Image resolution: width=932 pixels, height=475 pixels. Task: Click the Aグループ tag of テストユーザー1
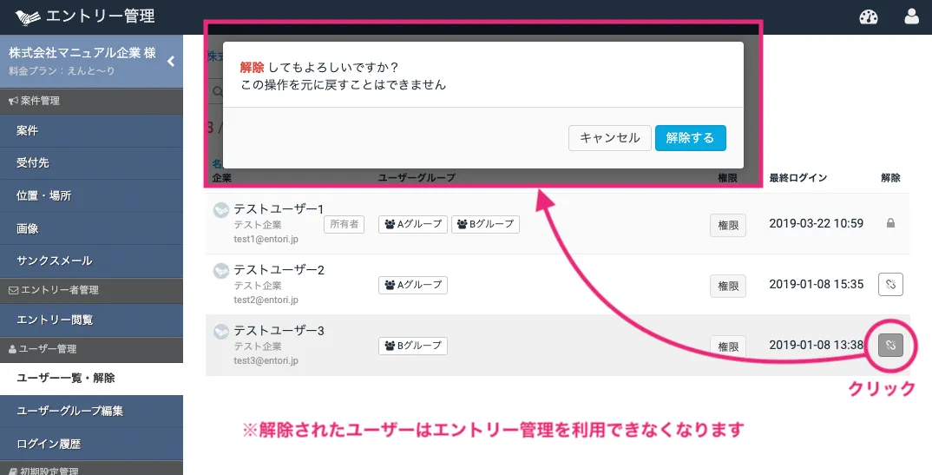pos(413,224)
